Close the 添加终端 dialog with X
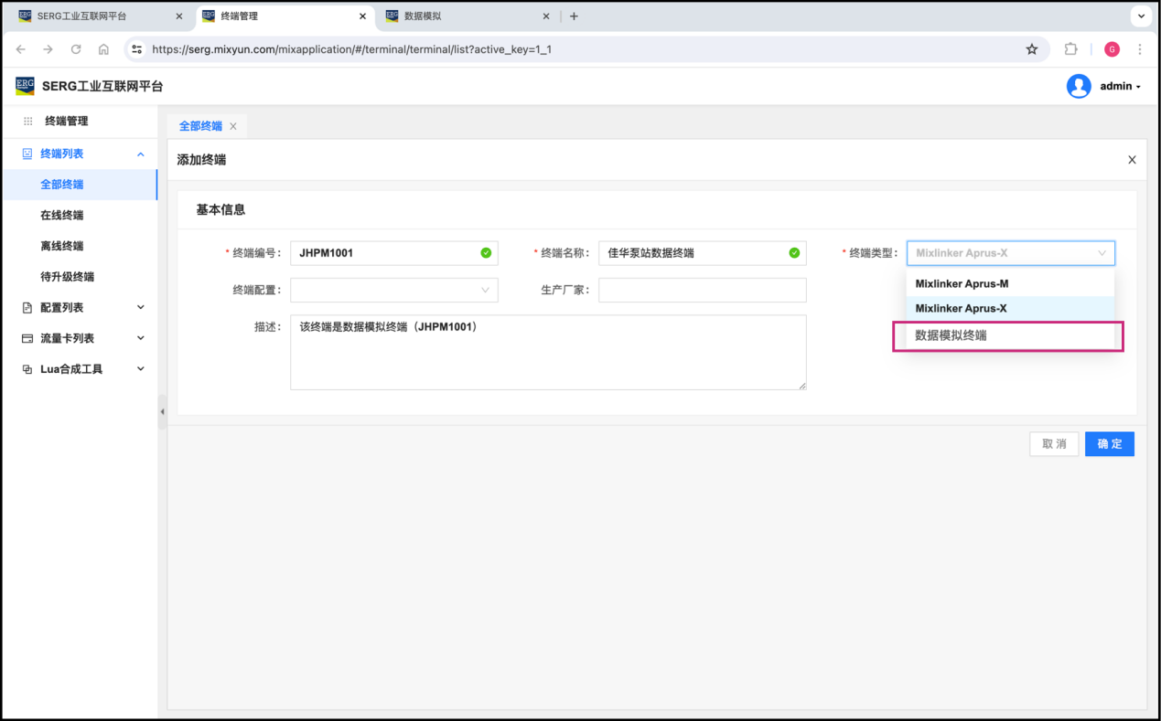The image size is (1161, 721). (x=1132, y=160)
